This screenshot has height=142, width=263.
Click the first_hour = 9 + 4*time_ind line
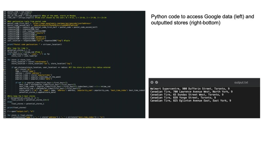pyautogui.click(x=25, y=52)
